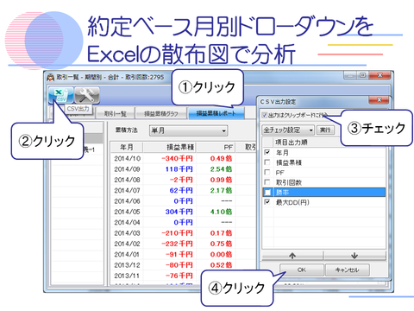The width and height of the screenshot is (414, 311).
Task: Click the PF column header
Action: coord(216,147)
